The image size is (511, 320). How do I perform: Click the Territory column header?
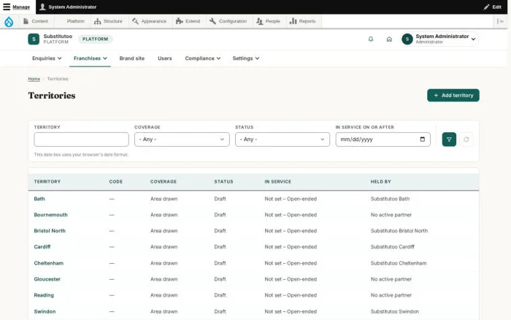[47, 181]
